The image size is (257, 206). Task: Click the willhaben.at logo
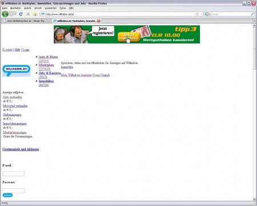coord(17,70)
